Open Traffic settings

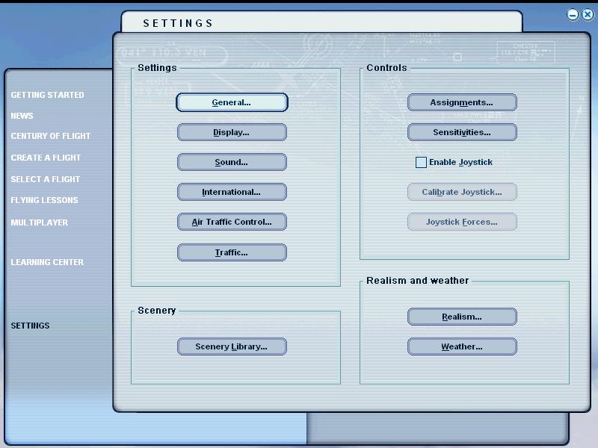pyautogui.click(x=232, y=252)
